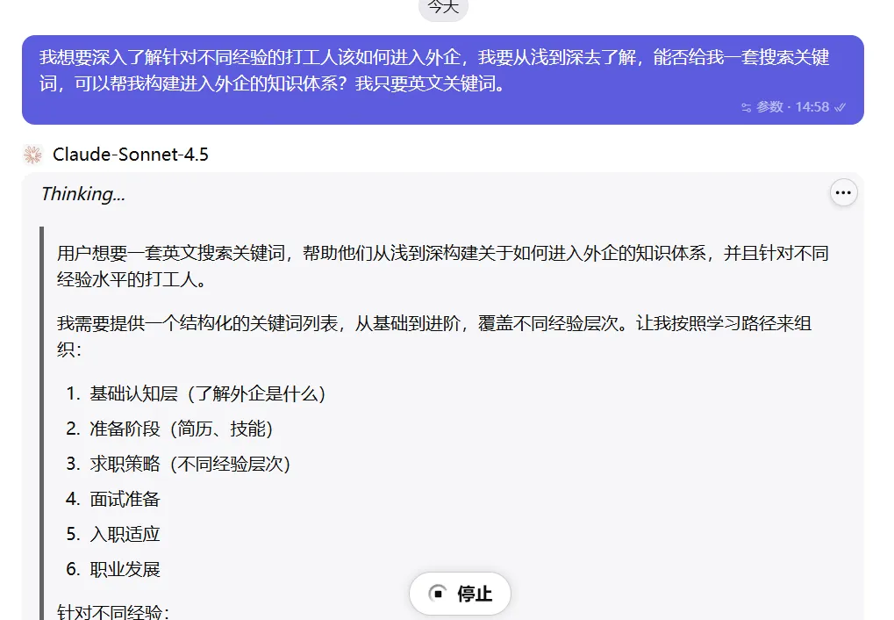Click the Claude avatar logo icon
The image size is (894, 620).
coord(33,155)
